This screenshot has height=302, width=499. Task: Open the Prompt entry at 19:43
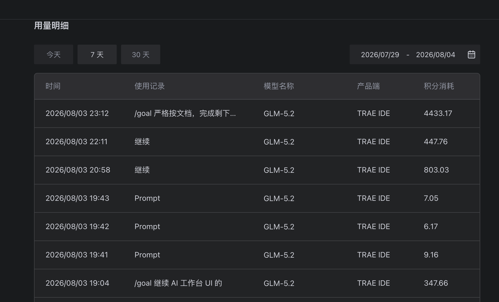(x=147, y=198)
